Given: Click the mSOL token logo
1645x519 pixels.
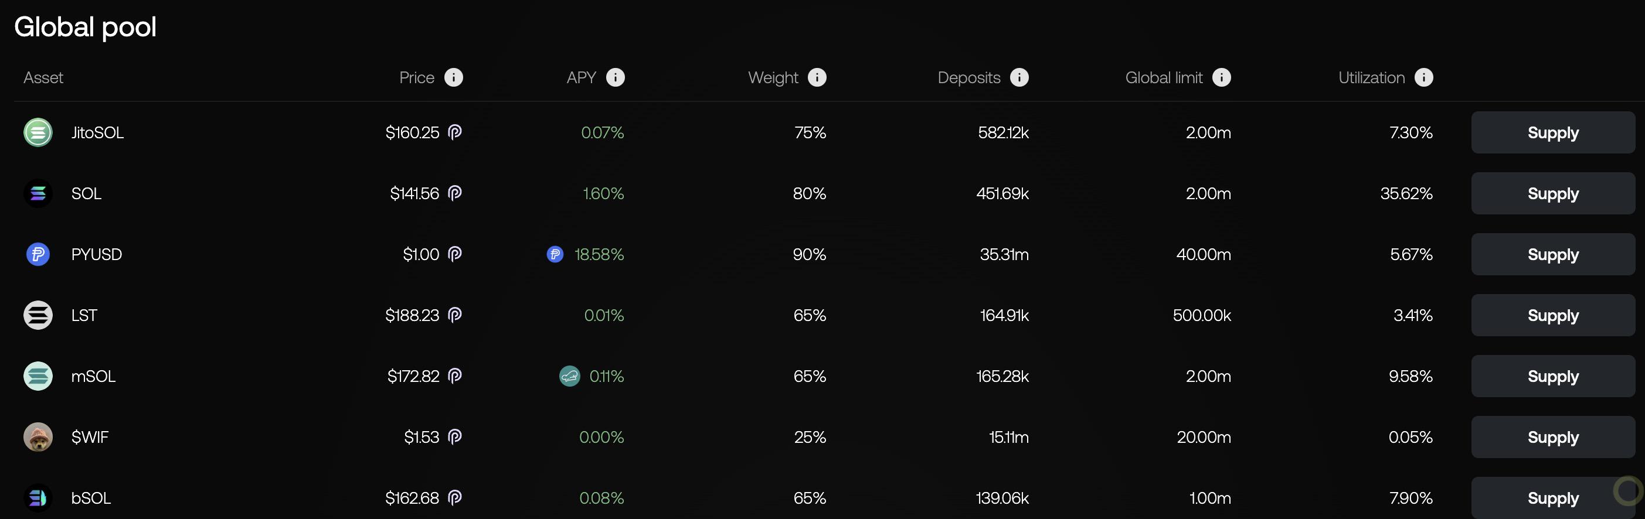Looking at the screenshot, I should [38, 376].
